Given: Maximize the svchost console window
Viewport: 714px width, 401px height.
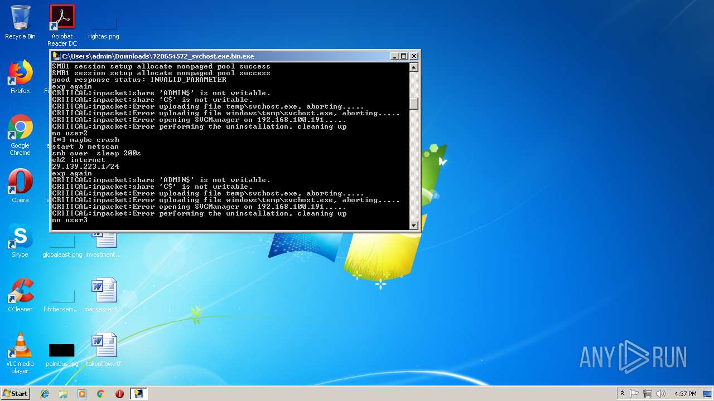Looking at the screenshot, I should tap(404, 56).
